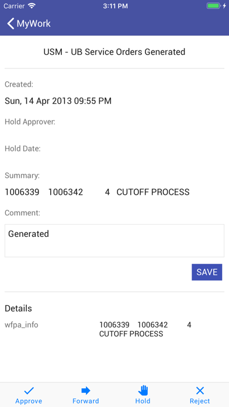Tap the Details section heading

coord(19,308)
